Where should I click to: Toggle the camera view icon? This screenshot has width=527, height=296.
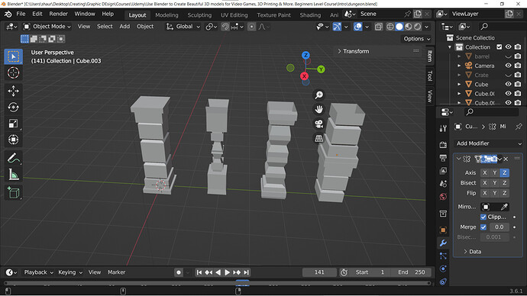coord(319,124)
